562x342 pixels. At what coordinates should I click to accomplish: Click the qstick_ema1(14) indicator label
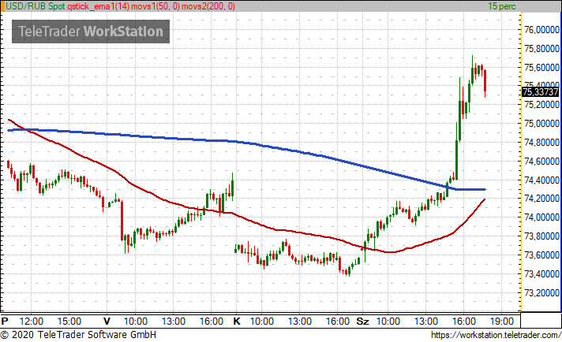[x=99, y=6]
